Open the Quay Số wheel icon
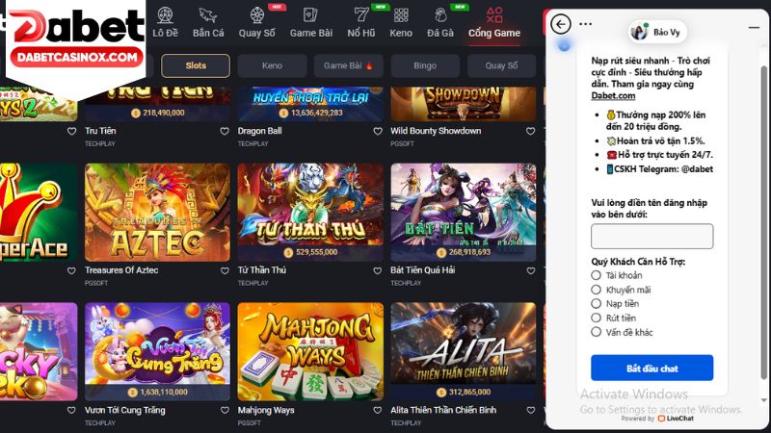 [257, 15]
